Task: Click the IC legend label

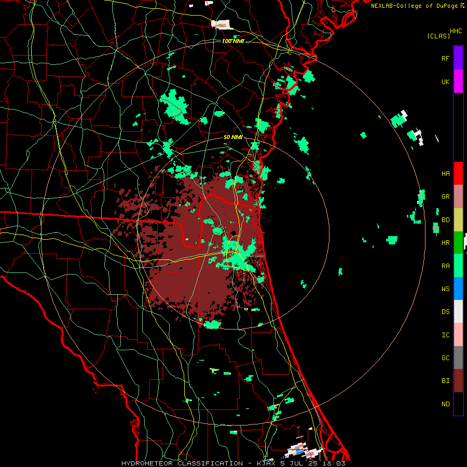Action: point(445,335)
